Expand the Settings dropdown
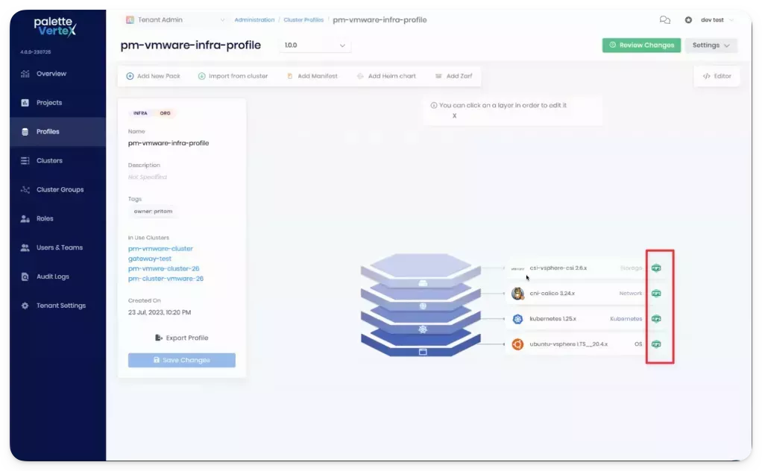Image resolution: width=762 pixels, height=471 pixels. 711,45
